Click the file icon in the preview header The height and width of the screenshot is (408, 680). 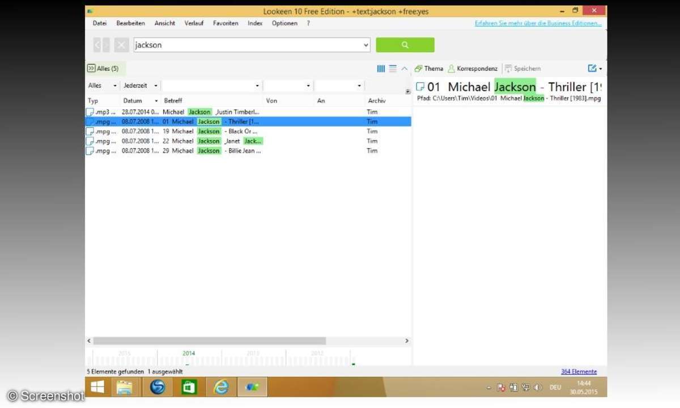pyautogui.click(x=420, y=87)
